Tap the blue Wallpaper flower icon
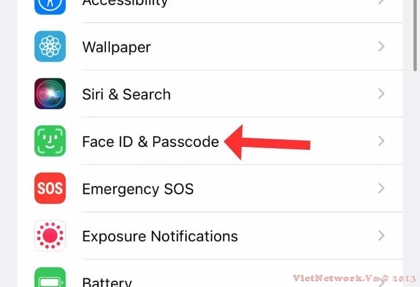 coord(50,46)
